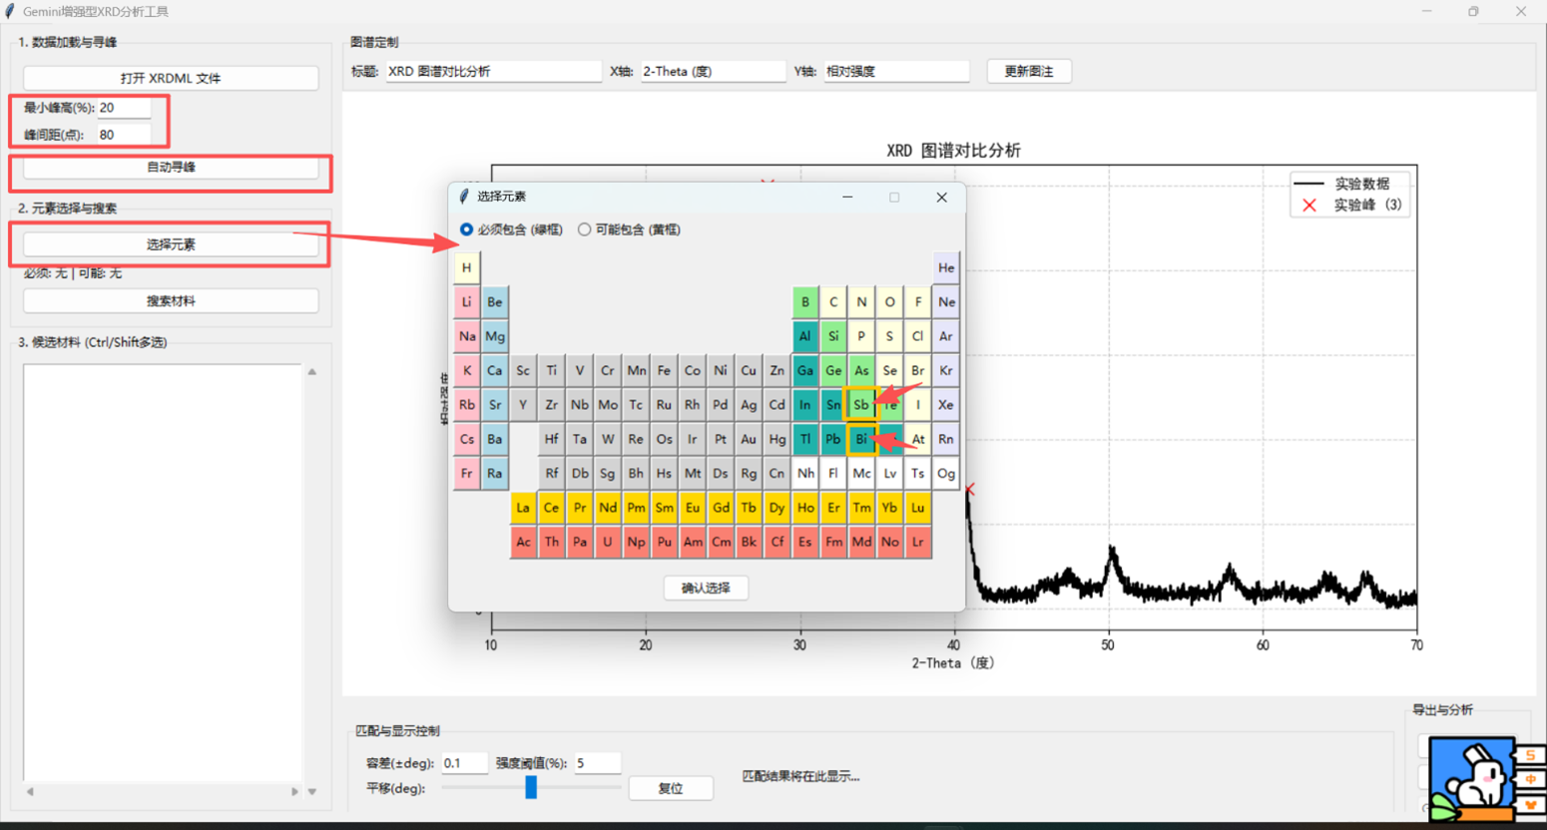Image resolution: width=1547 pixels, height=830 pixels.
Task: Click inside the 标题 title input field
Action: coord(493,71)
